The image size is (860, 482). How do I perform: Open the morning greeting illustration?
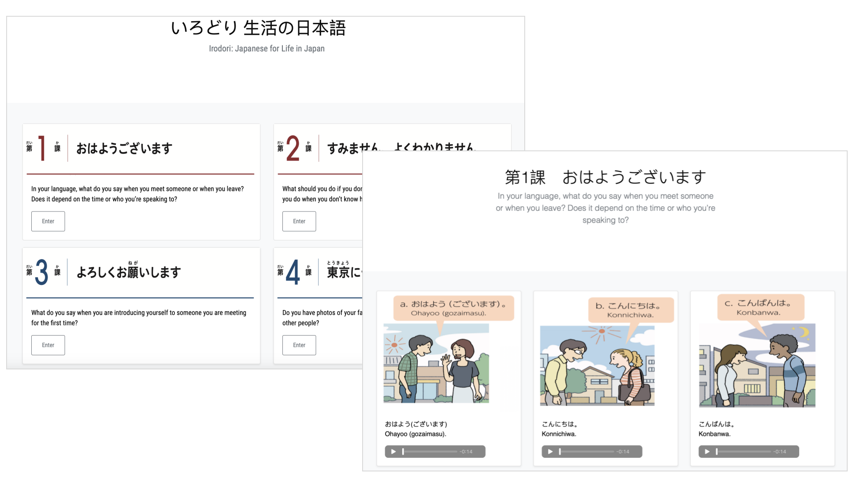[436, 363]
